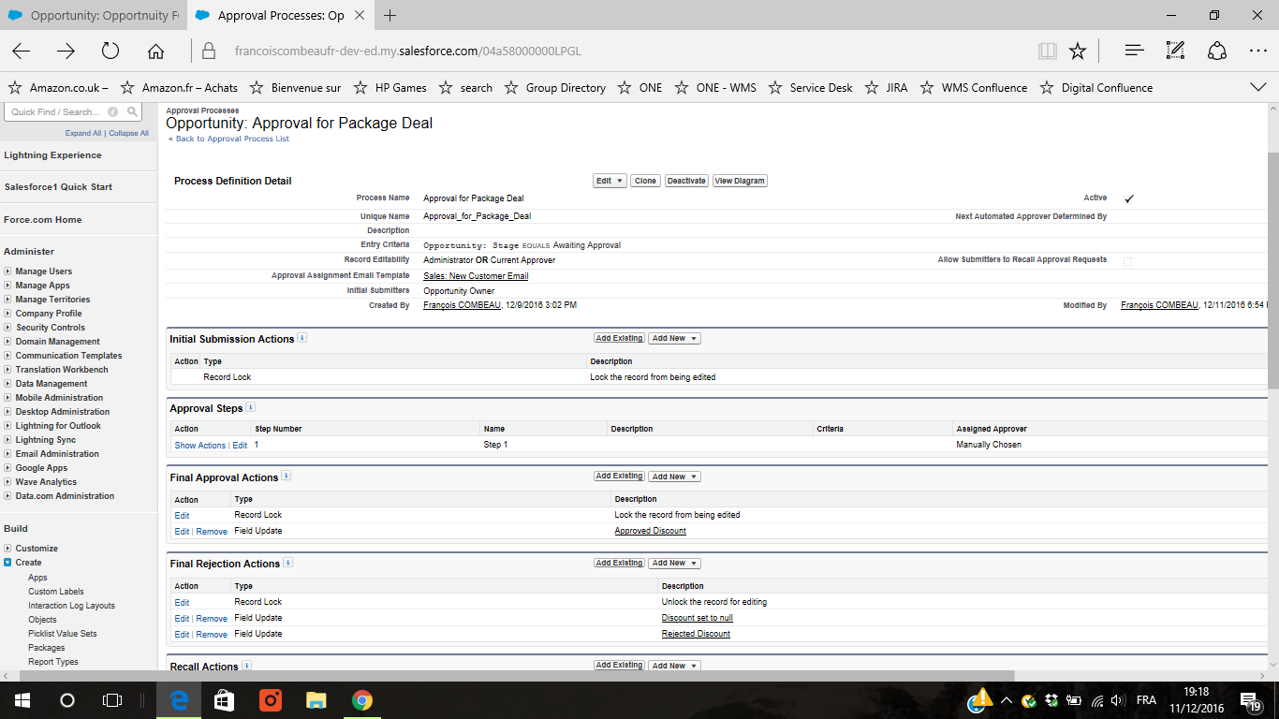Screen dimensions: 1279x719
Task: Open Salesforce1 Quick Start sidebar item
Action: (x=58, y=187)
